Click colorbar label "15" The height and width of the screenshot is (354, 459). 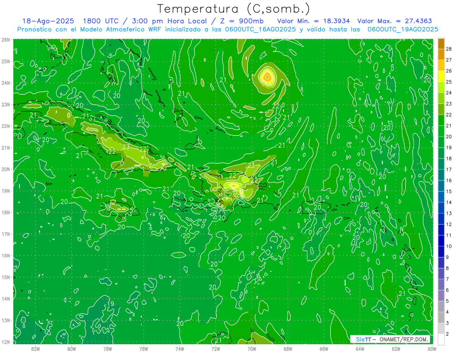449,191
